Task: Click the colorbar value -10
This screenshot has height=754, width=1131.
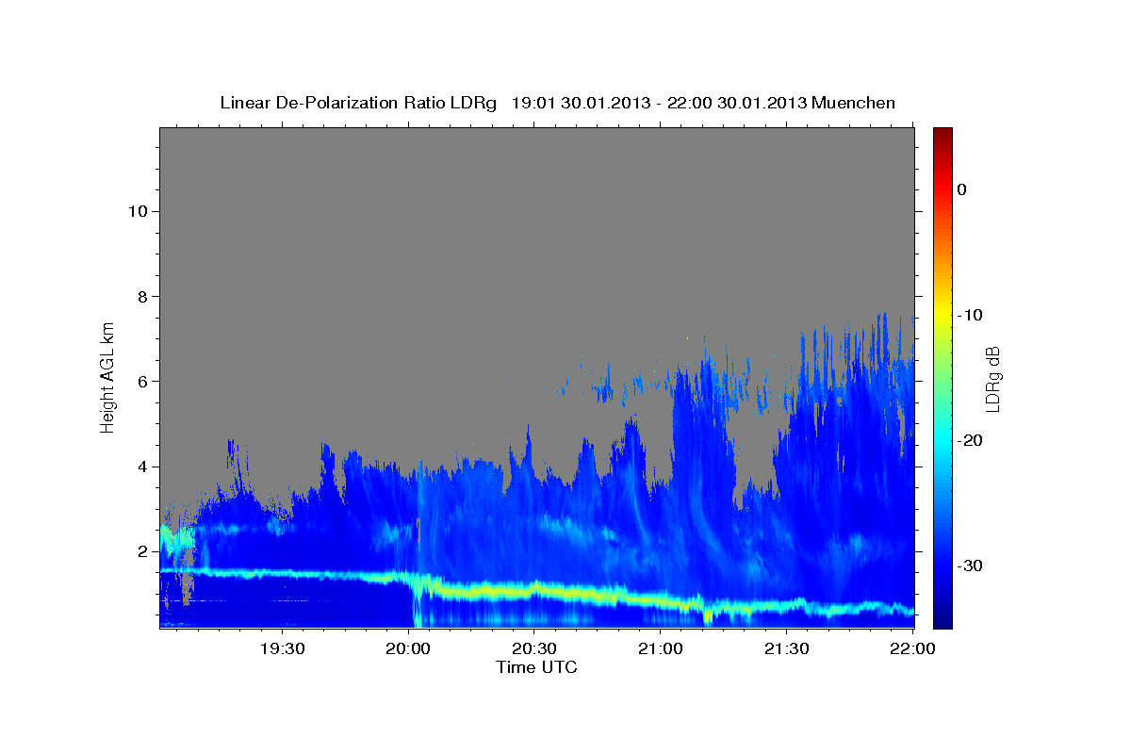Action: (968, 315)
